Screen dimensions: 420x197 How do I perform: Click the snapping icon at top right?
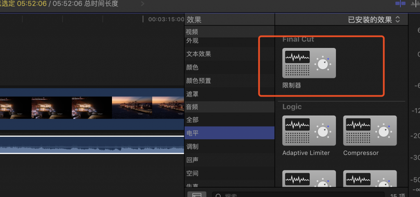pos(400,3)
